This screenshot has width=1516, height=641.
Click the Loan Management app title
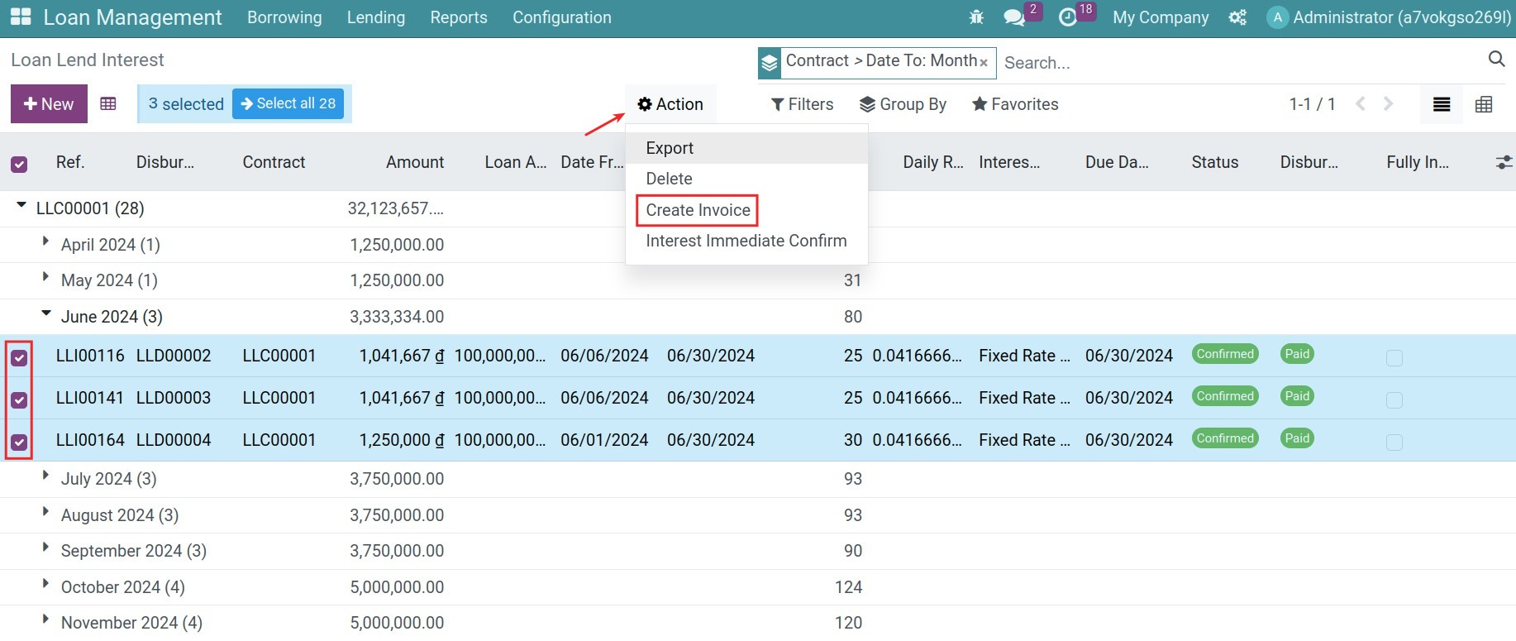(132, 17)
